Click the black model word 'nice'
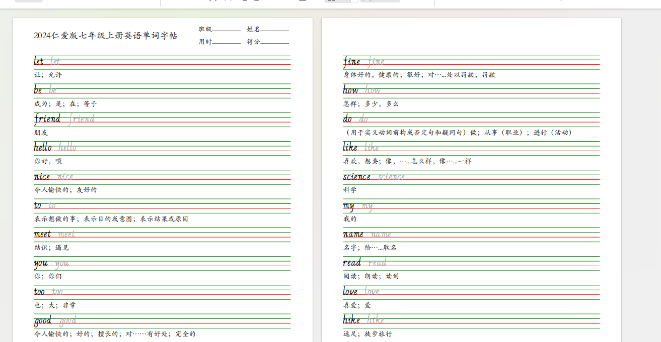 [x=42, y=177]
